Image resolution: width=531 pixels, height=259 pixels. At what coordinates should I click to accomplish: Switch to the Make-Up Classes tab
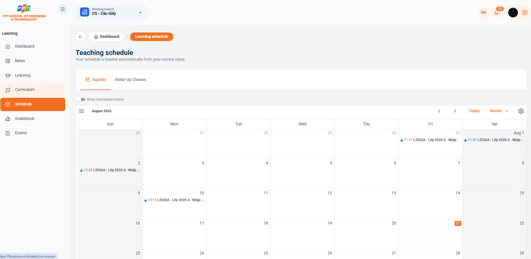pos(130,80)
